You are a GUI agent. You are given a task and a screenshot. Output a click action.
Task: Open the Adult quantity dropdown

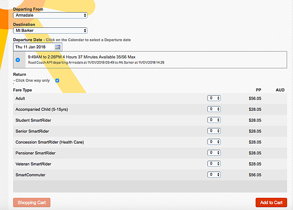point(214,98)
